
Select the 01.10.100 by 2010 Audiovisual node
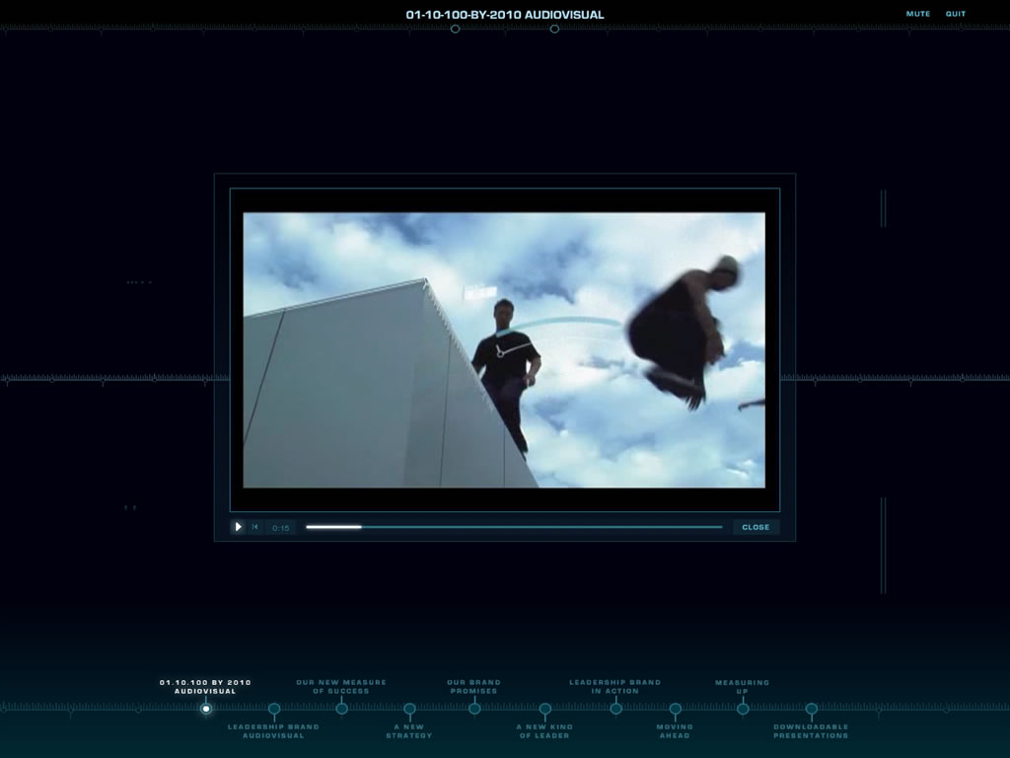click(x=206, y=709)
